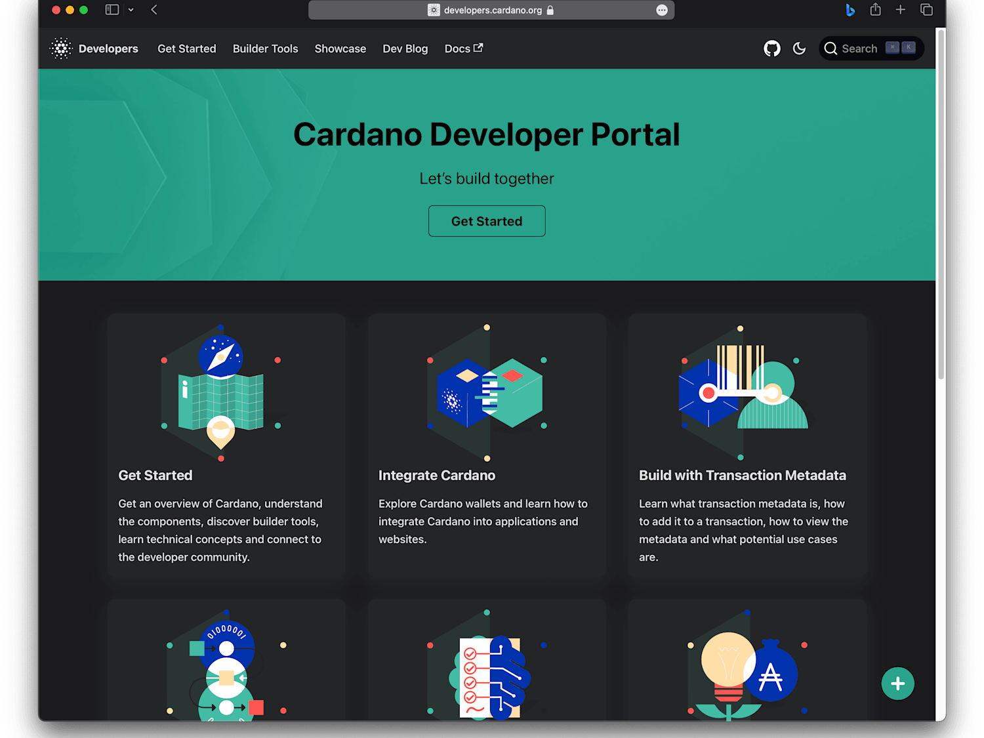Click the site favicon in address bar
984x738 pixels.
point(434,10)
